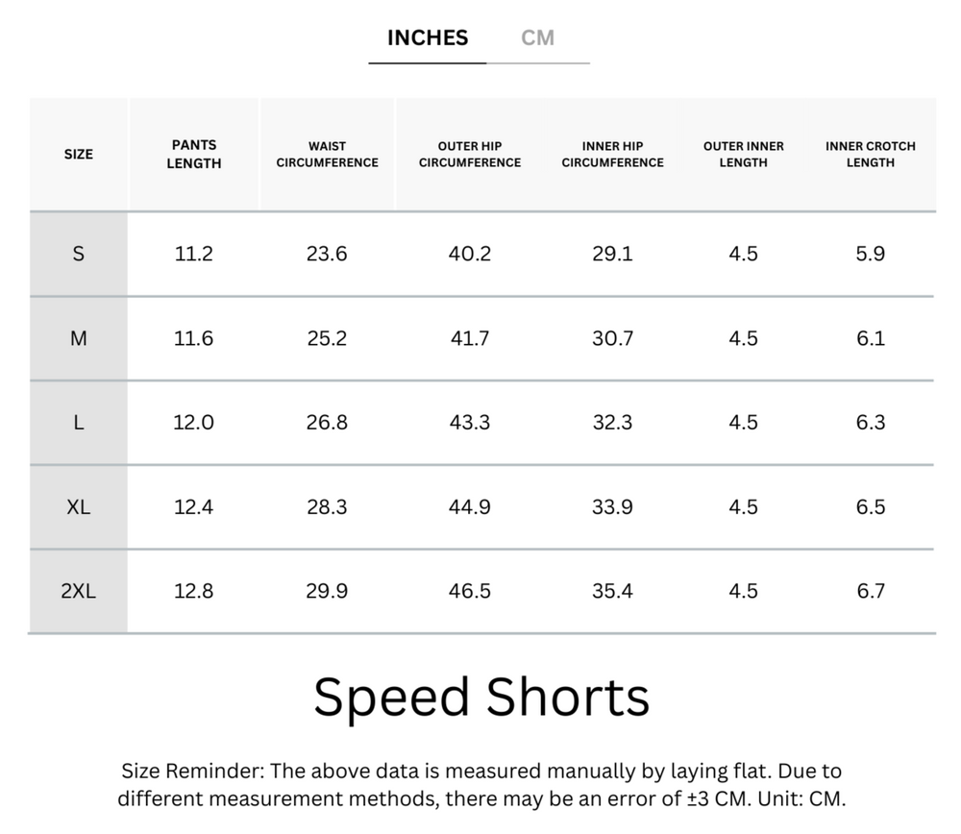Click the INNER HIP CIRCUMFERENCE header
961x834 pixels.
coord(612,154)
